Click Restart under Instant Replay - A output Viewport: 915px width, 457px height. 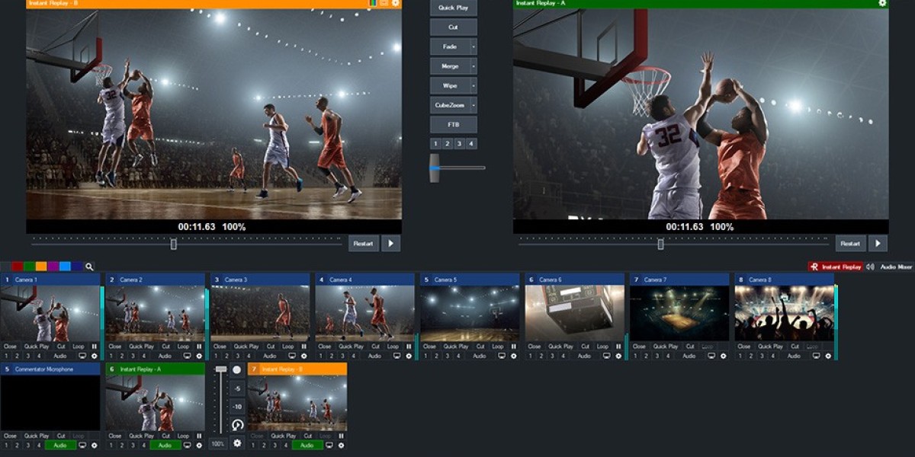pyautogui.click(x=850, y=244)
